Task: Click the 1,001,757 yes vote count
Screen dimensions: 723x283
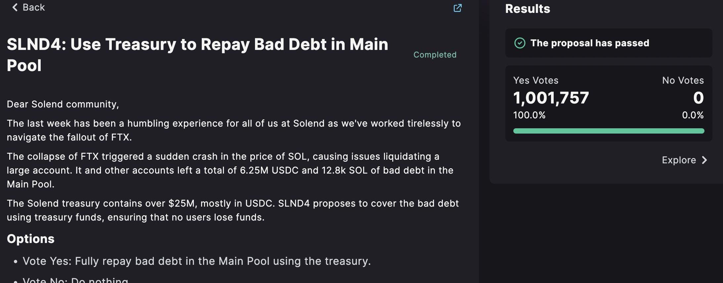Action: pyautogui.click(x=551, y=98)
